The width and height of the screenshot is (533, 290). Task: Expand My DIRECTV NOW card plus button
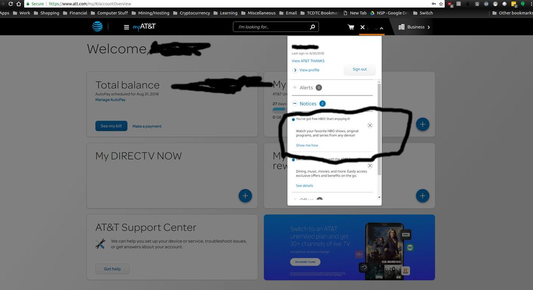[x=245, y=196]
